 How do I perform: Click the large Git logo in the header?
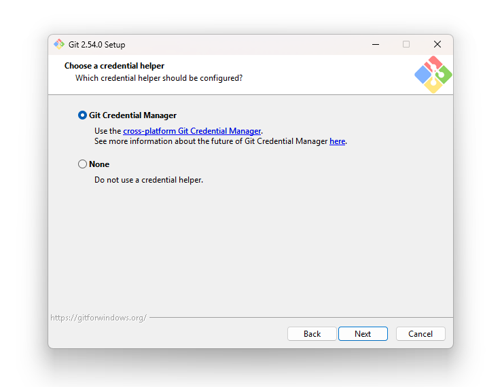[x=433, y=75]
